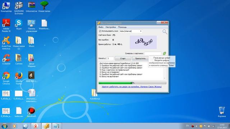This screenshot has width=230, height=129.
Task: Open the Camera folder
Action: click(19, 59)
